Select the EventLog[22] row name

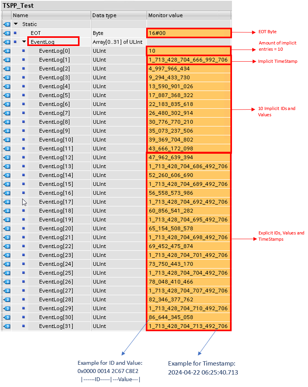tap(56, 246)
